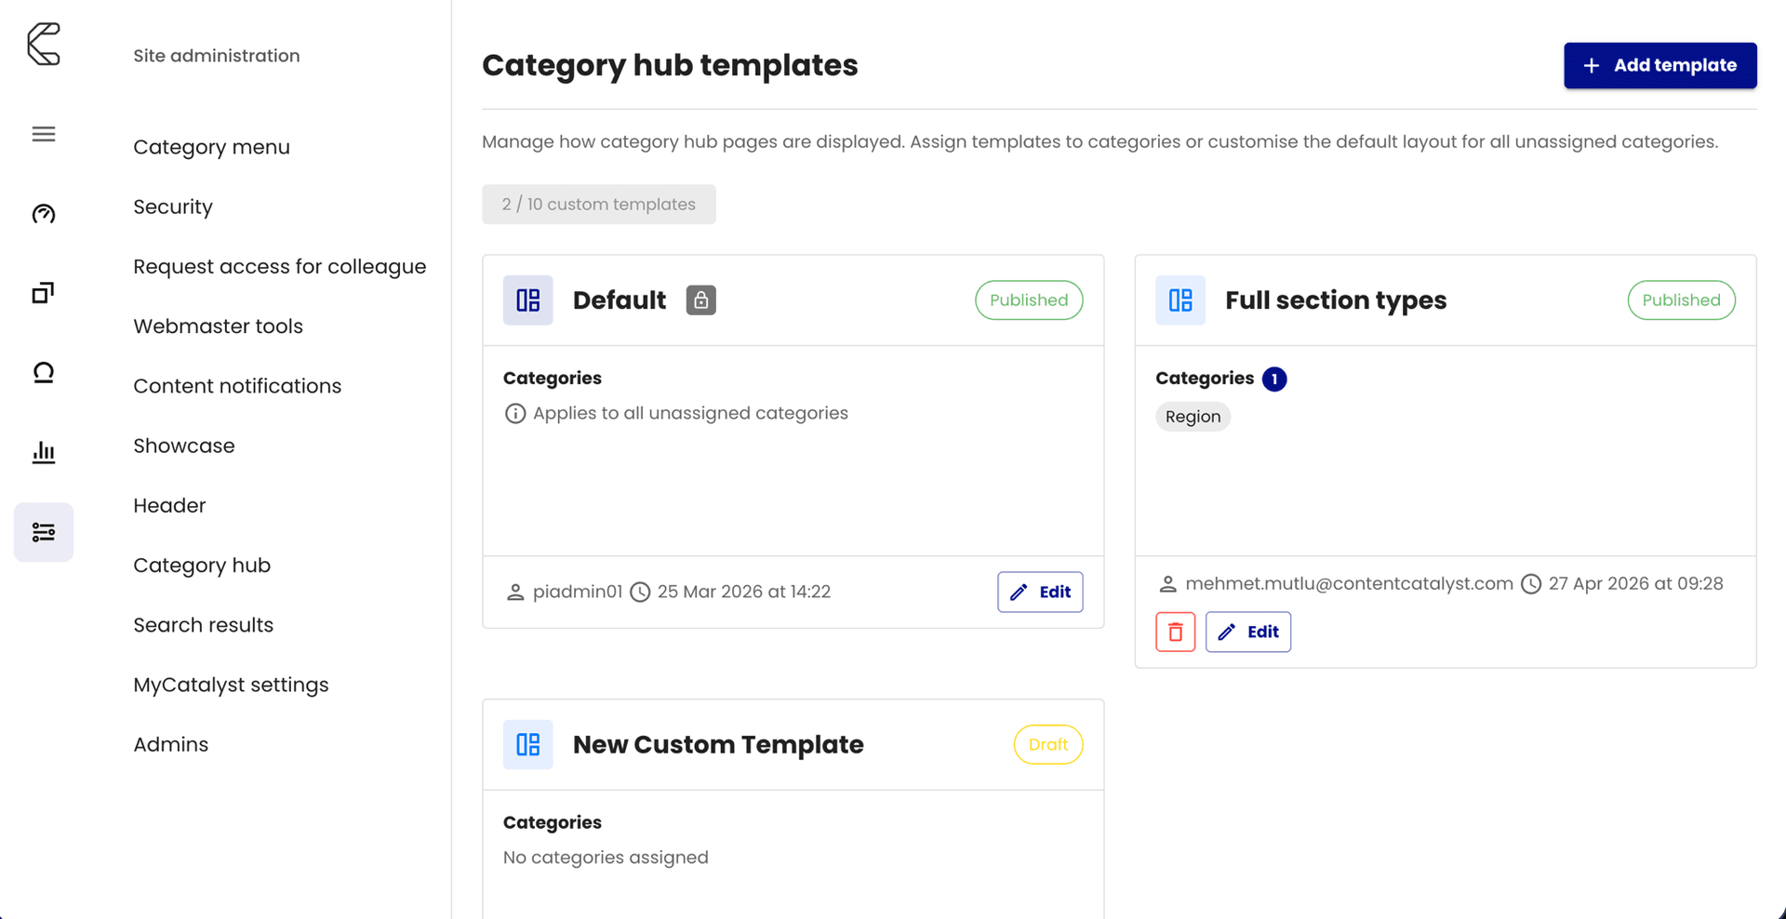The width and height of the screenshot is (1786, 919).
Task: Open Header settings
Action: [x=169, y=505]
